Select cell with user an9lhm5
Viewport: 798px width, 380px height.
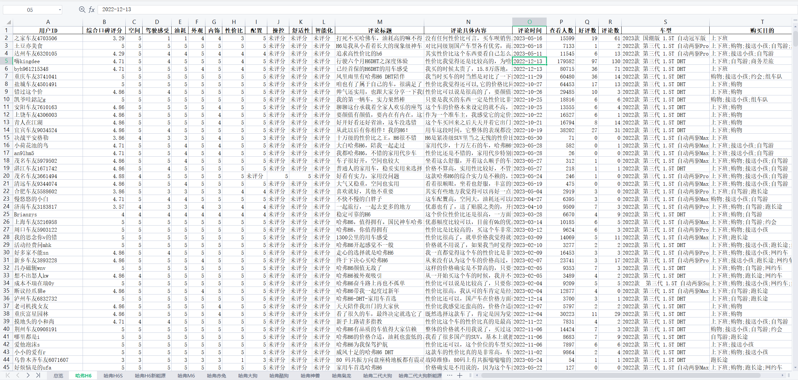[48, 153]
